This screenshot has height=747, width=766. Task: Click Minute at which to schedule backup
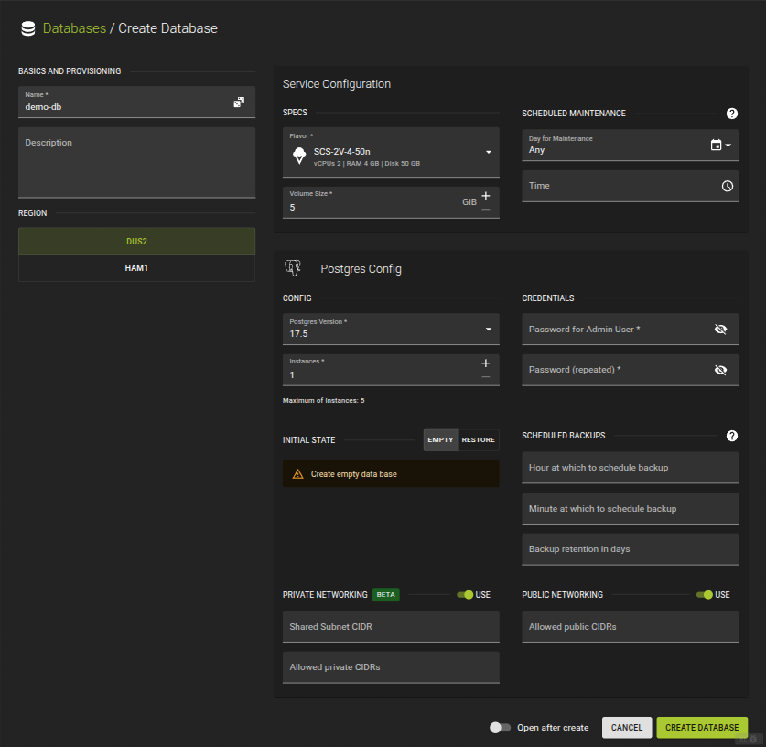(631, 509)
